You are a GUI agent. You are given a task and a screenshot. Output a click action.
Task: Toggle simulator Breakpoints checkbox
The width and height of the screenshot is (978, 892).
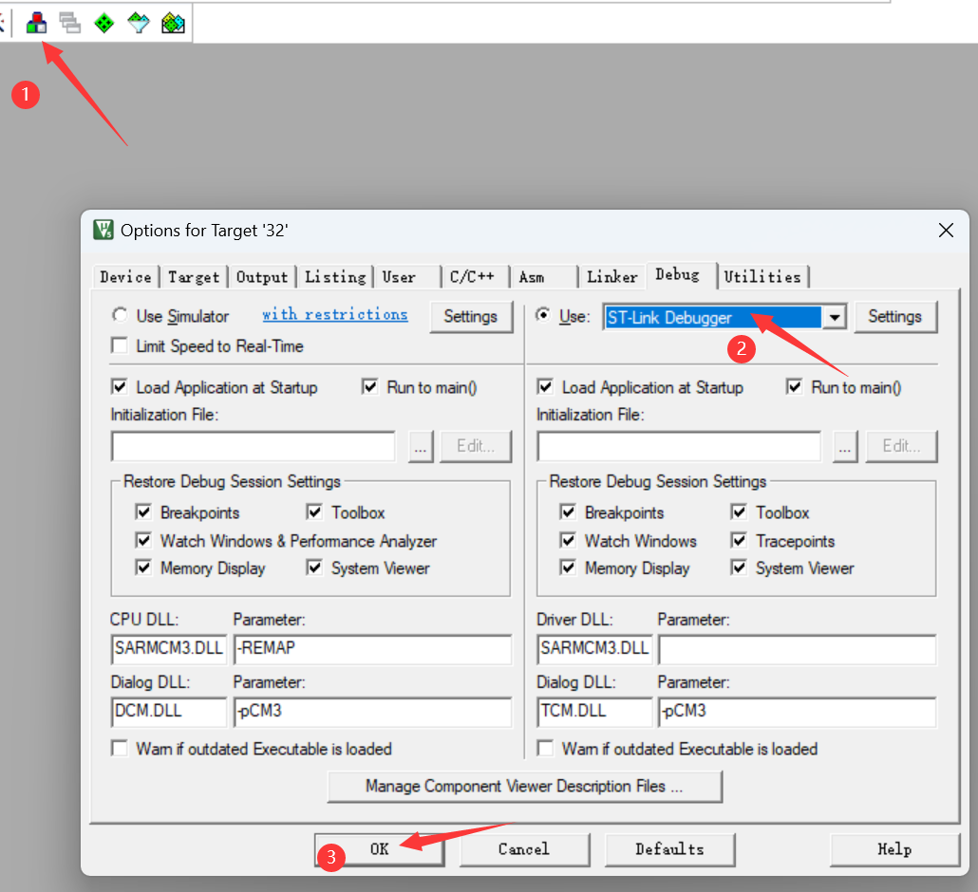pos(143,512)
